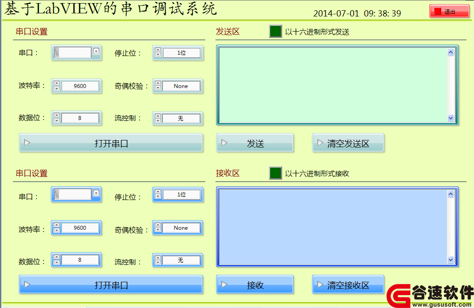Click the green upper 打开串口 button
The height and width of the screenshot is (308, 474).
(x=111, y=143)
